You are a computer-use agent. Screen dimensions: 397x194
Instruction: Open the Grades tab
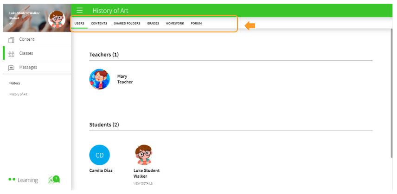coord(153,23)
